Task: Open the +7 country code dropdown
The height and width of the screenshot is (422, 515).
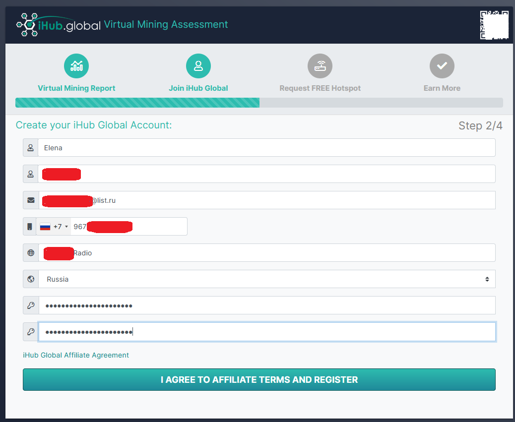Action: click(54, 227)
